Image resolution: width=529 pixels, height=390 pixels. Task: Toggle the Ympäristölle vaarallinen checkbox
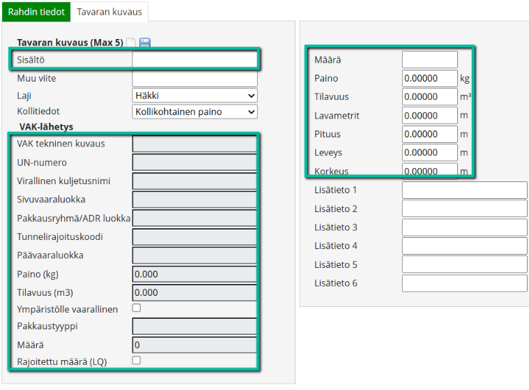[137, 308]
